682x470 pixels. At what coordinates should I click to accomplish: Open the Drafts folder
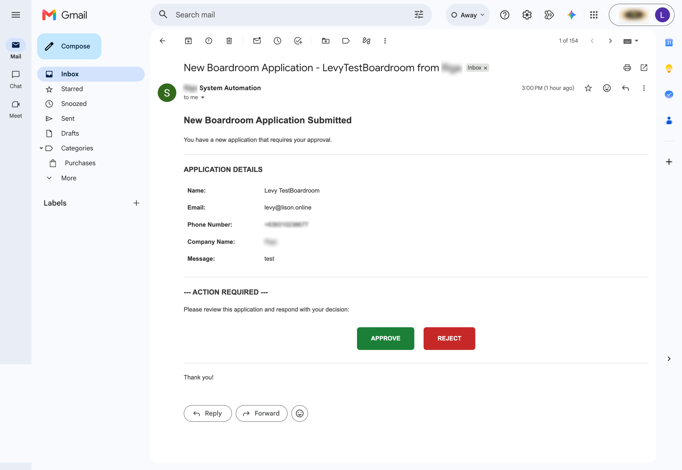tap(91, 133)
